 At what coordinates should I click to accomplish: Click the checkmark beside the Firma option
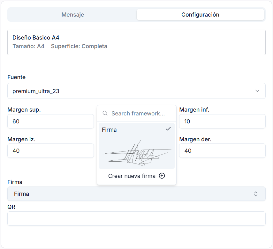click(x=168, y=129)
